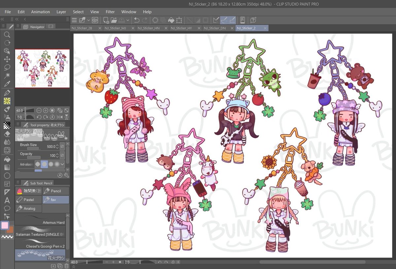Select the Figure ellipse tool
396x269 pixels.
[x=7, y=176]
